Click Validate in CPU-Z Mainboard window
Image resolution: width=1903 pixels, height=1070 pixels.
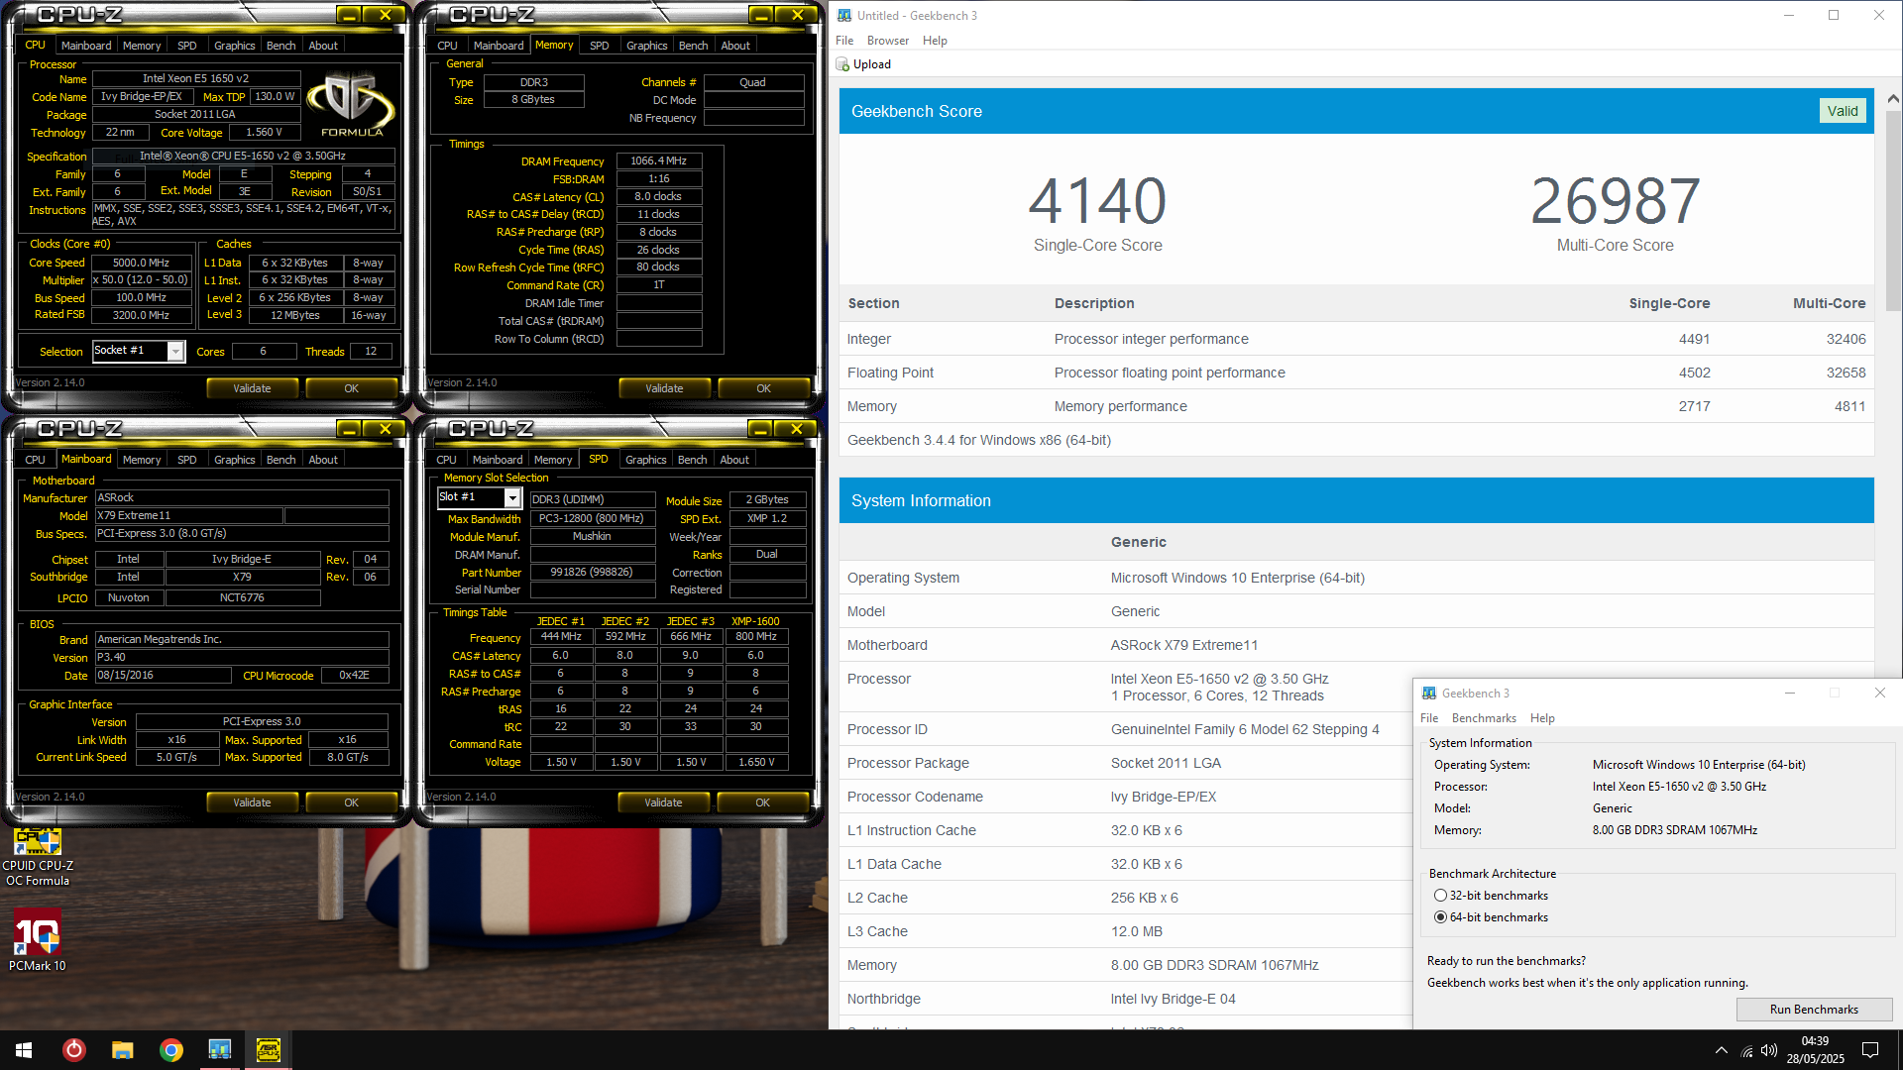pos(252,802)
